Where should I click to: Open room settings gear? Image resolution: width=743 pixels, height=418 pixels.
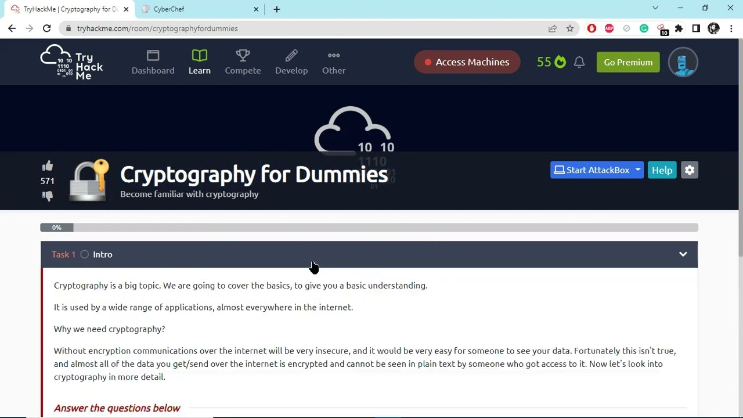(690, 170)
